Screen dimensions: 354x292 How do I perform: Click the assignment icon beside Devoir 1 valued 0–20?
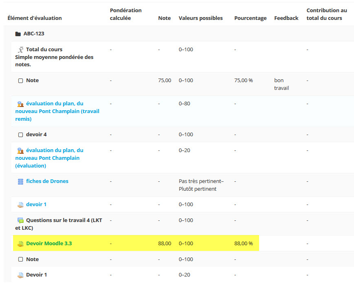point(20,275)
